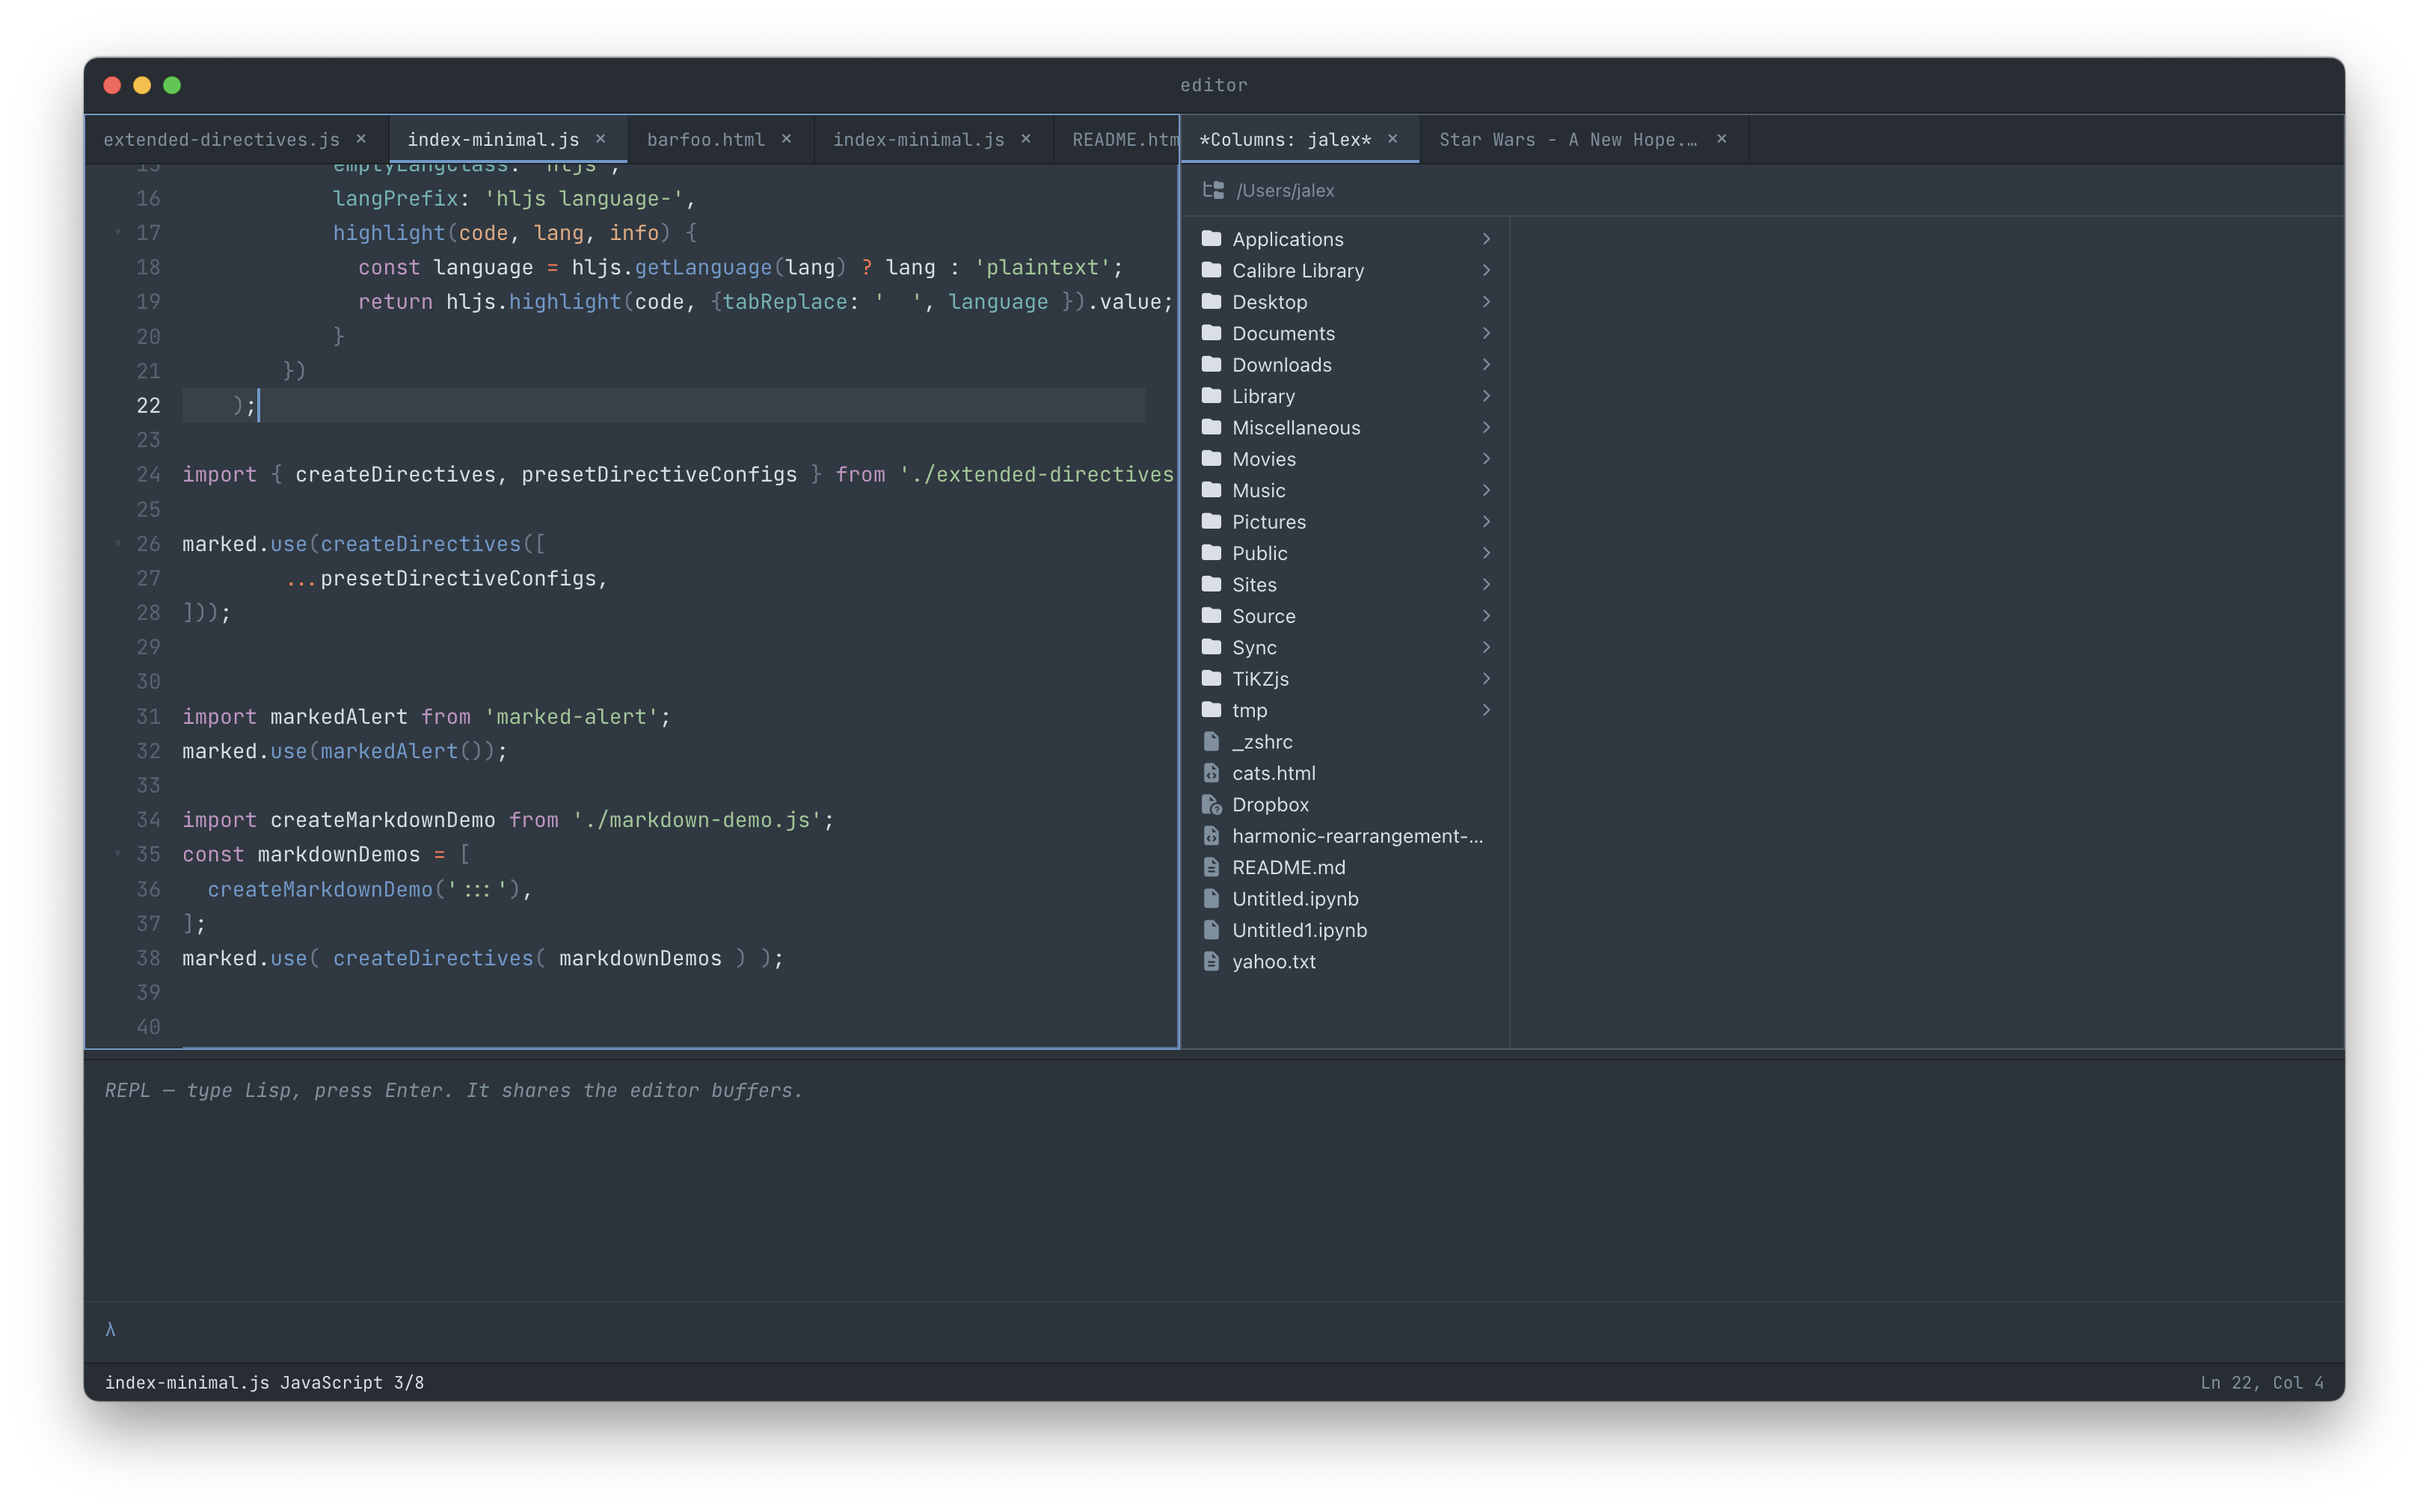Click the REPL hint text area
Screen dimensions: 2429x1512
(x=454, y=1090)
